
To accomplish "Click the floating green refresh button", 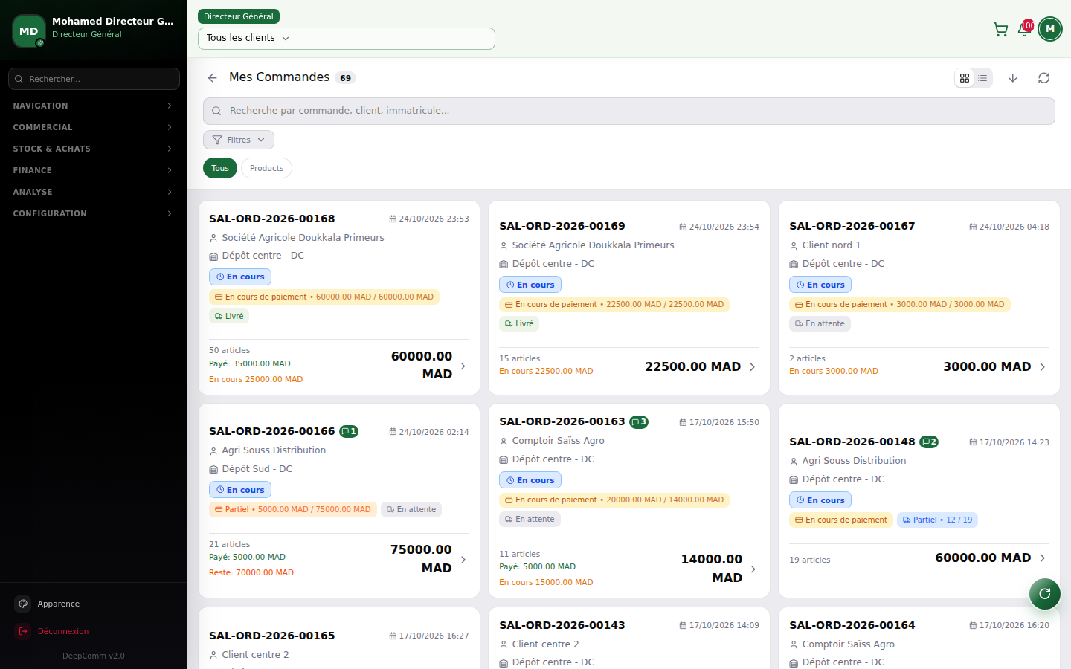I will coord(1045,593).
